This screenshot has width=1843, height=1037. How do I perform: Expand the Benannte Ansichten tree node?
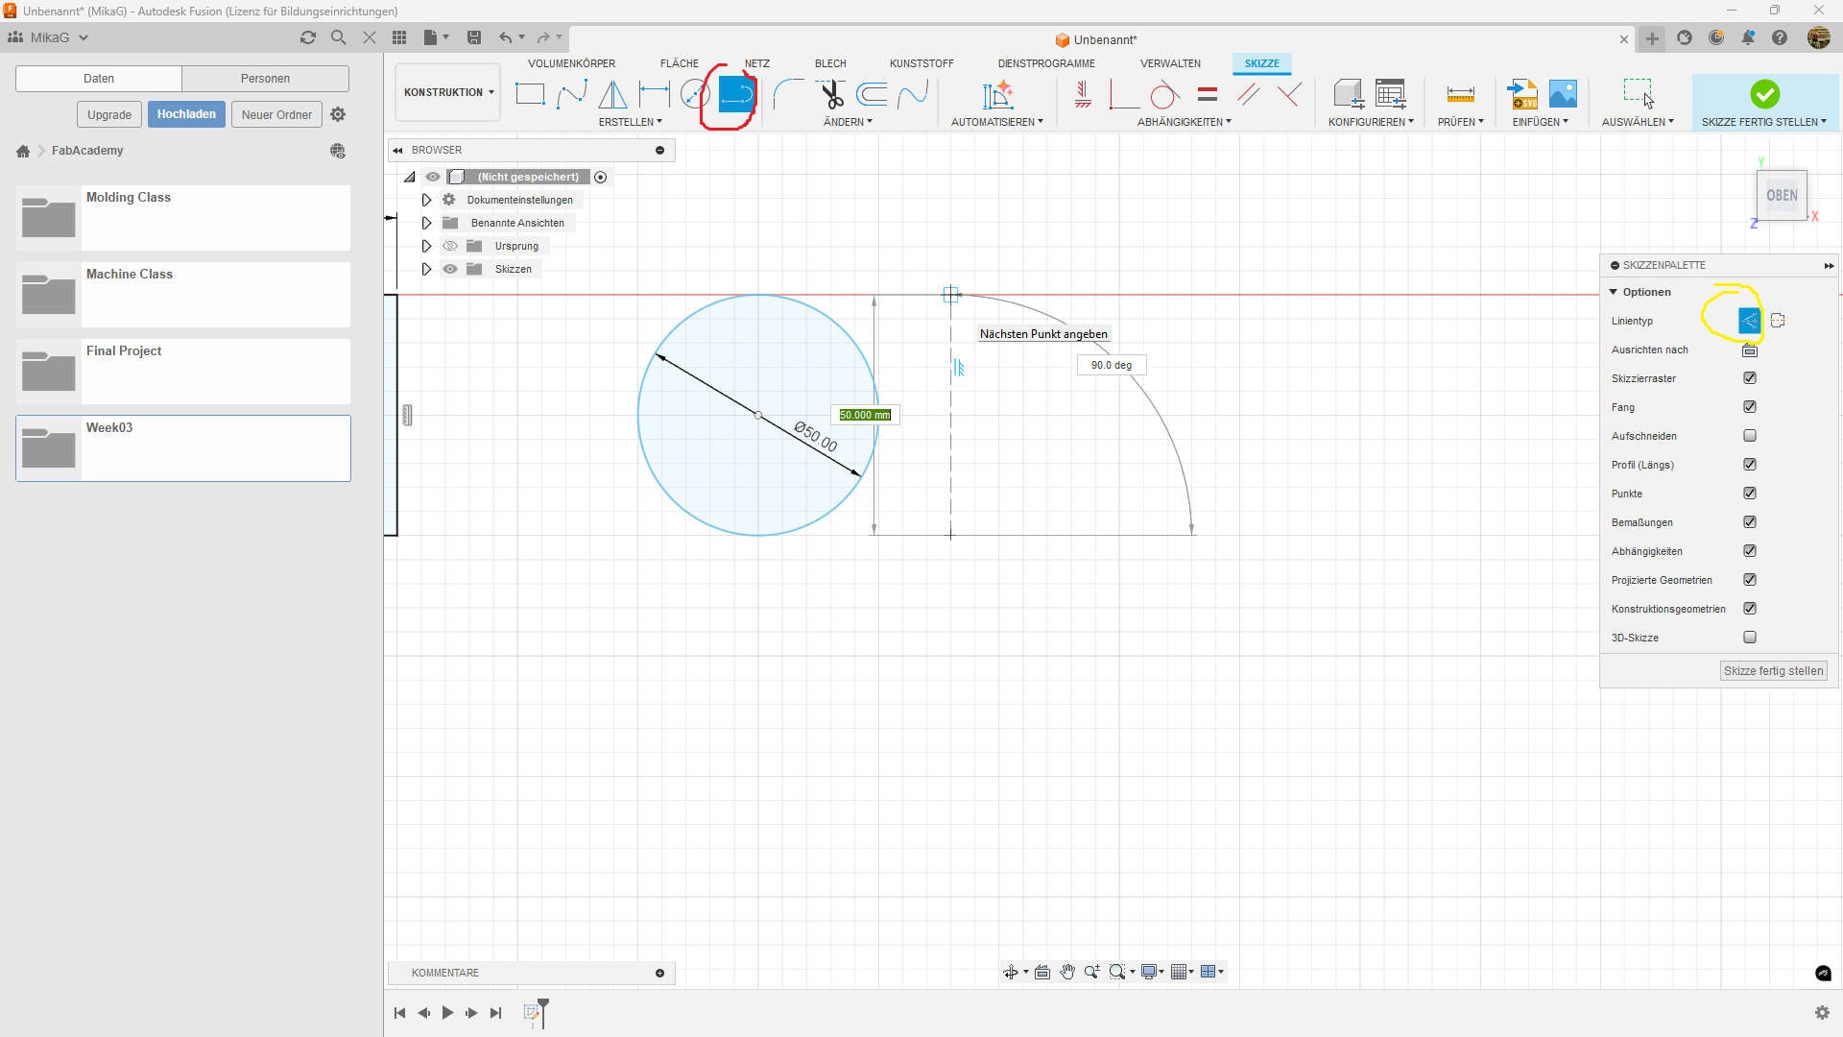click(x=427, y=223)
